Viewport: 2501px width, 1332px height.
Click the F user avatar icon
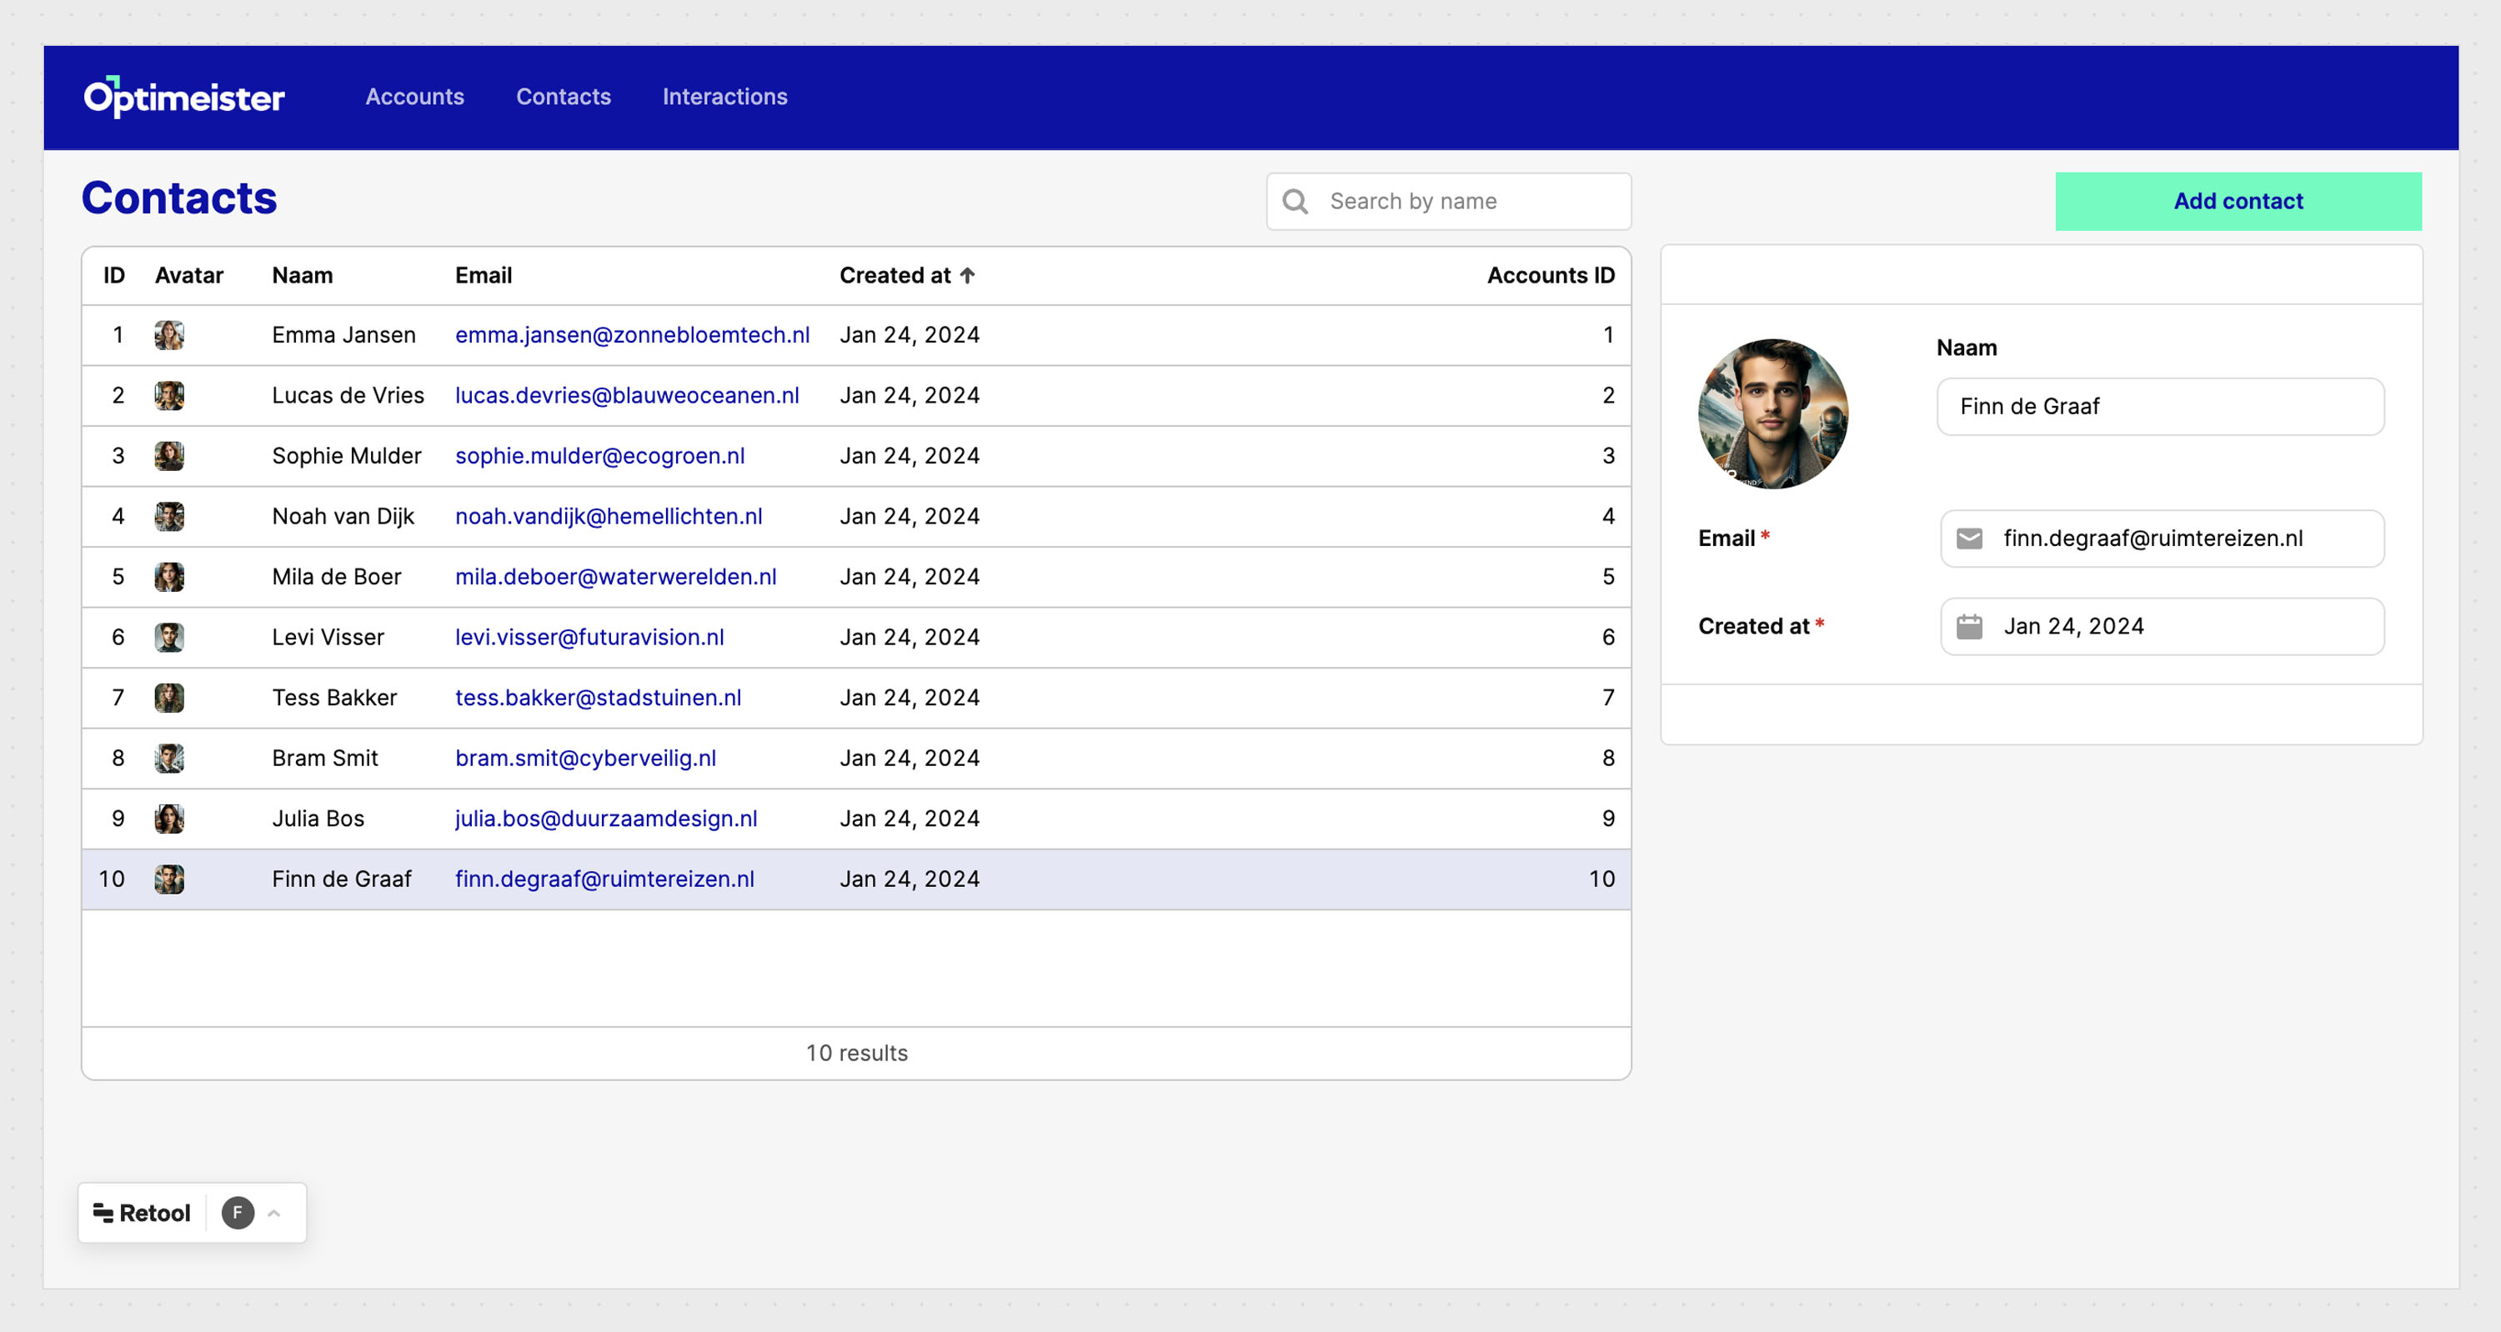237,1213
